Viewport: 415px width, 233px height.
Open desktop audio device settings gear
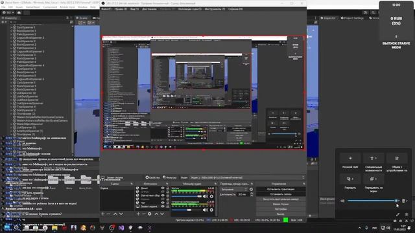(211, 210)
